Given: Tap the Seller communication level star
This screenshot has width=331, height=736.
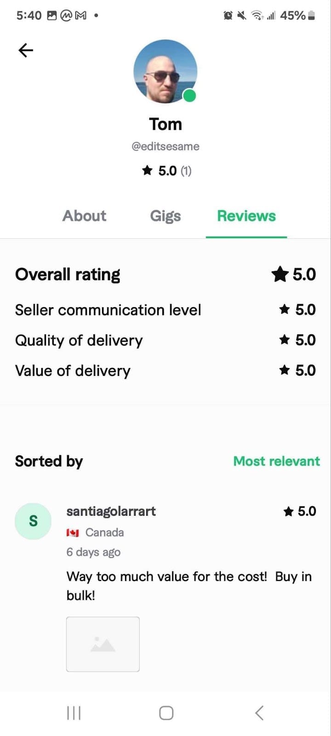Looking at the screenshot, I should tap(285, 310).
